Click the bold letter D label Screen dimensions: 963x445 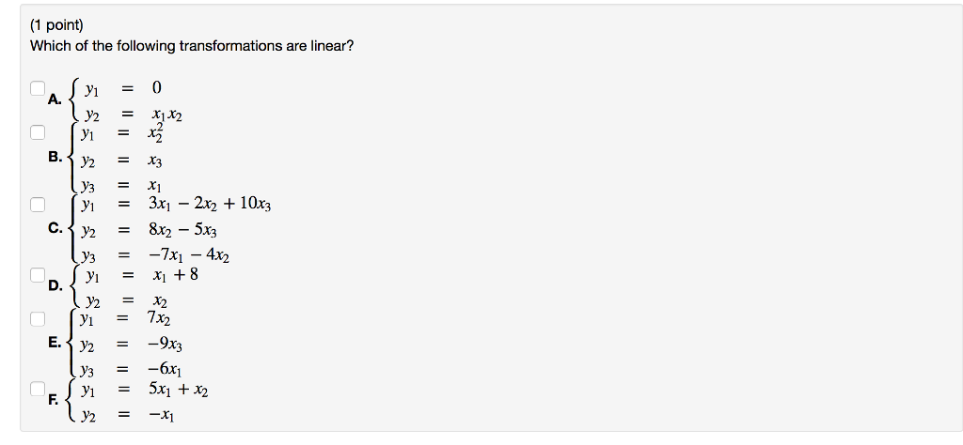click(55, 285)
